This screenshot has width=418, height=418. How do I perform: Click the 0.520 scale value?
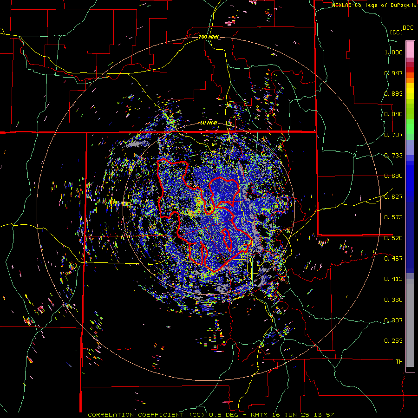pyautogui.click(x=393, y=238)
